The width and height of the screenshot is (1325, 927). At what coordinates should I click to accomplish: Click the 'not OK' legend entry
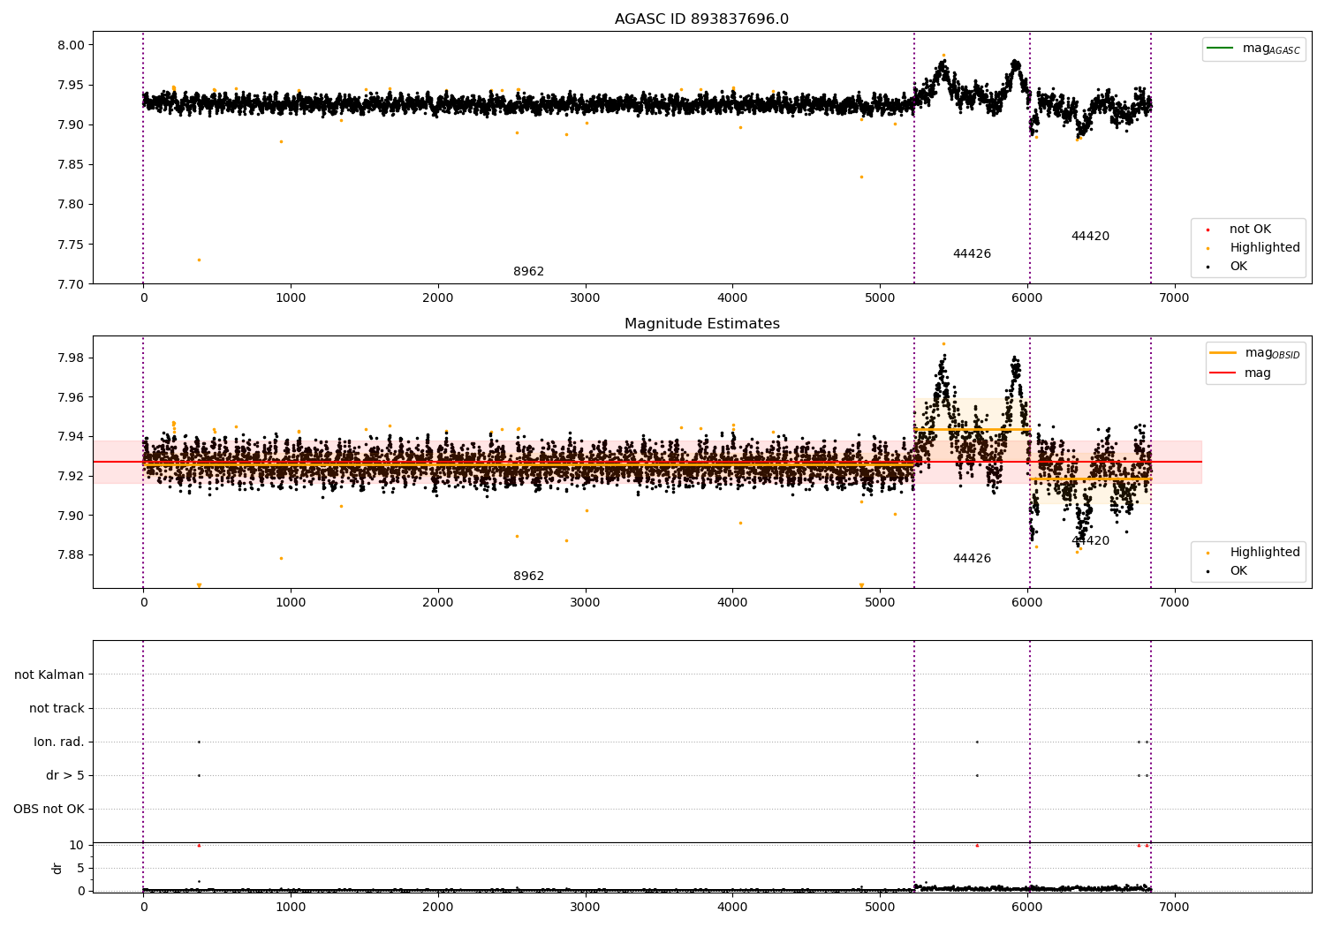[x=1249, y=230]
